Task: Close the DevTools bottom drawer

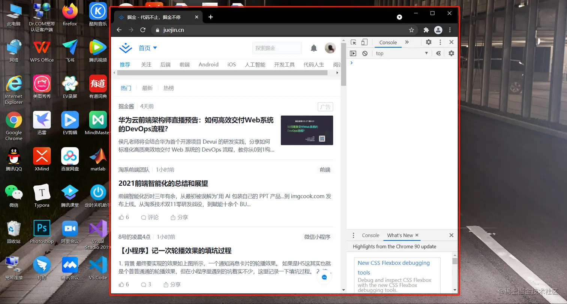Action: pyautogui.click(x=451, y=235)
